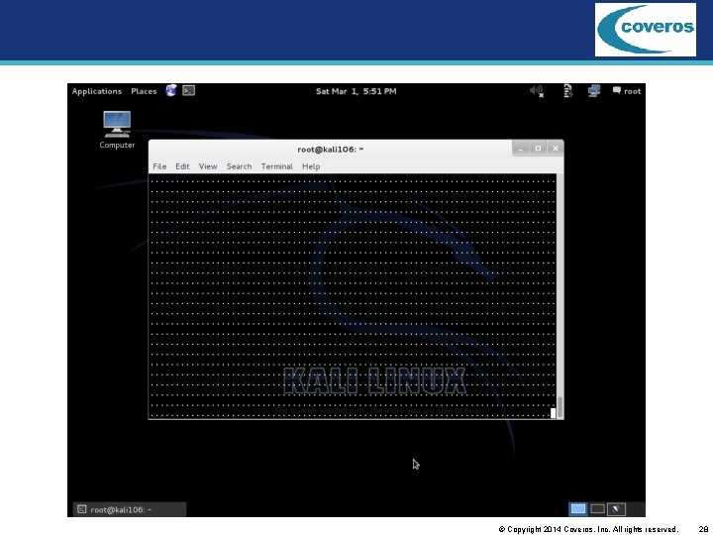Click the muted volume icon
The width and height of the screenshot is (713, 535).
(537, 91)
